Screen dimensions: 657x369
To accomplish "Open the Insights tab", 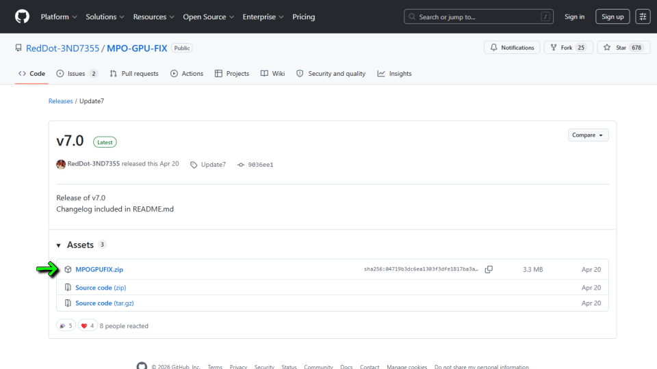I will [x=394, y=74].
